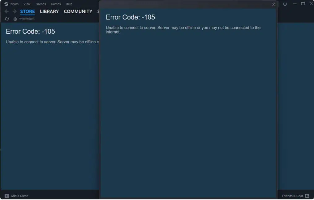
Task: Open the View menu
Action: [27, 4]
